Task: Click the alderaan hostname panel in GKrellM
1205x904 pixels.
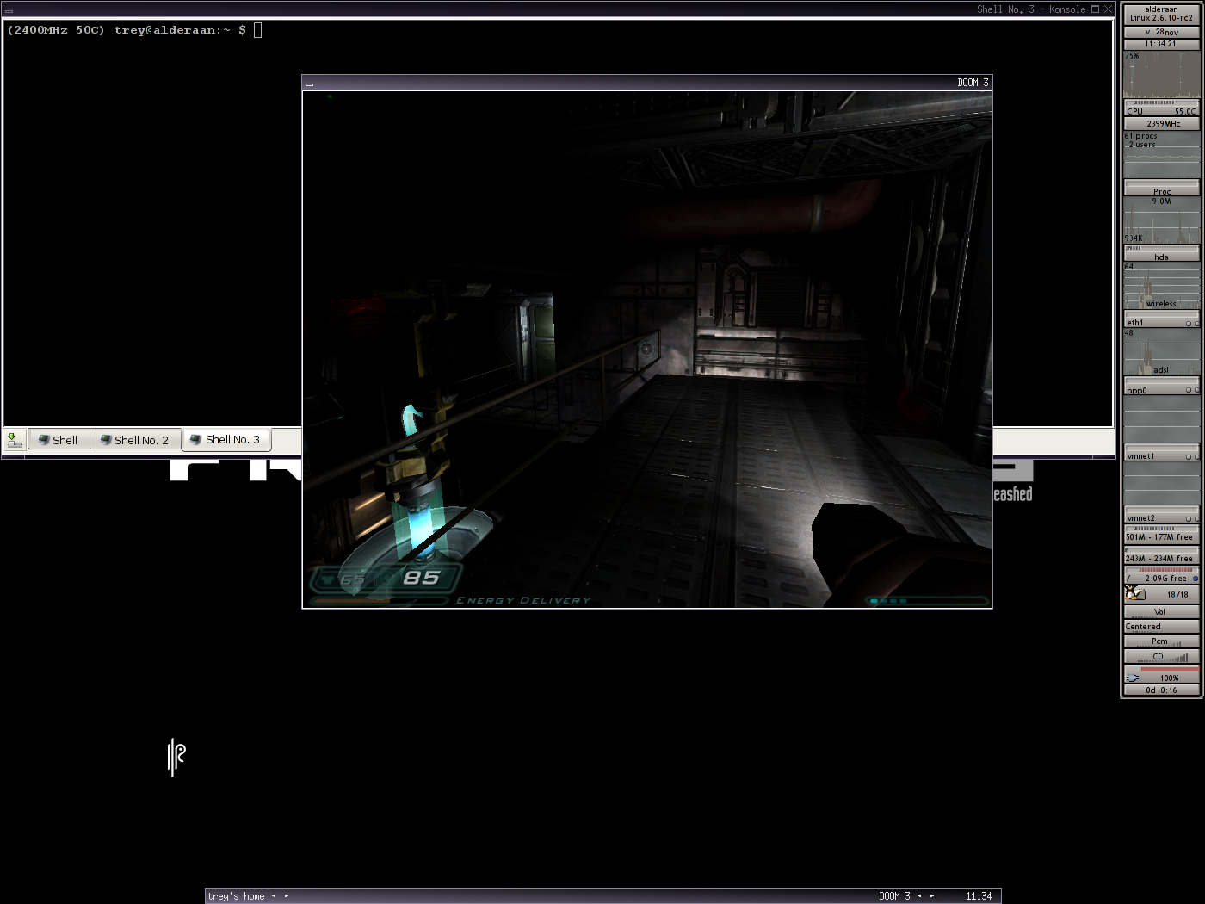Action: [x=1161, y=14]
